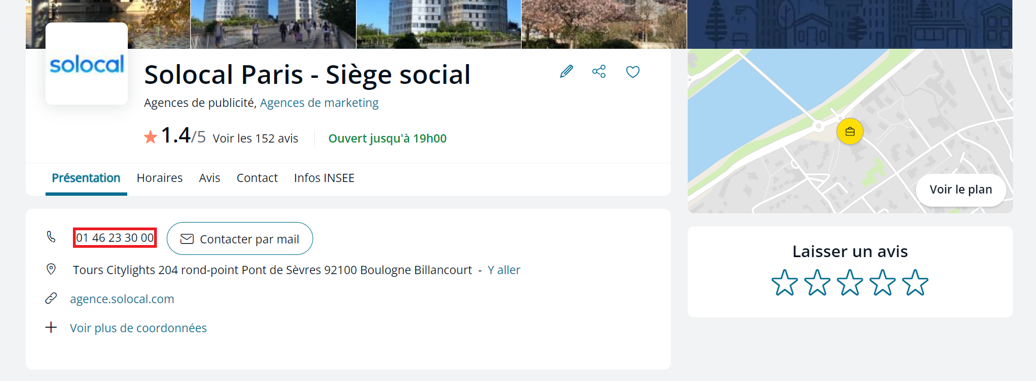The image size is (1036, 381).
Task: Open the agence.solocal.com website link
Action: point(122,299)
